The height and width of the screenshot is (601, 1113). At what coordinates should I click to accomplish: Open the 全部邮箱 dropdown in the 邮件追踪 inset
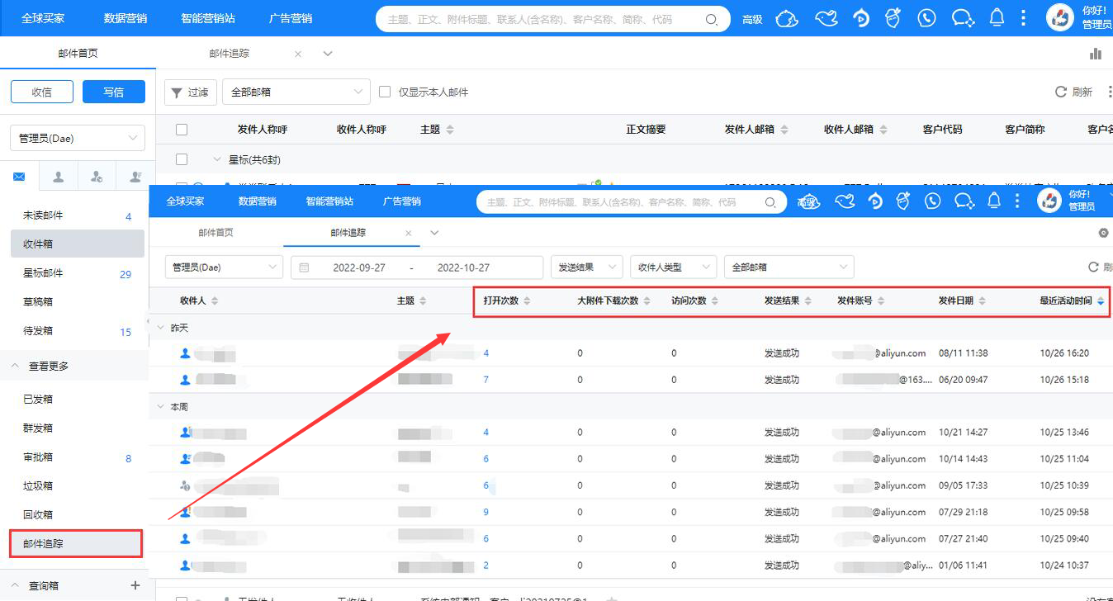coord(789,267)
